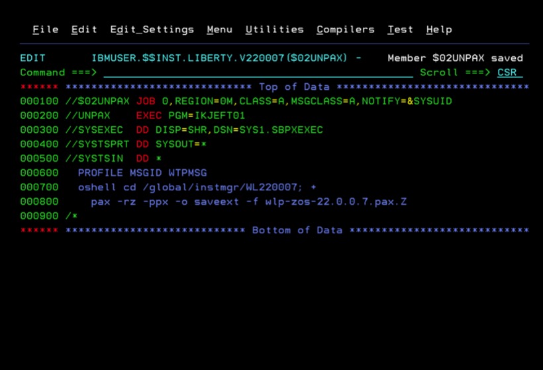
Task: Click the dataset name IBMUSER.$$INST.LIBERTY.V220007($02UNPAX)
Action: click(x=219, y=58)
